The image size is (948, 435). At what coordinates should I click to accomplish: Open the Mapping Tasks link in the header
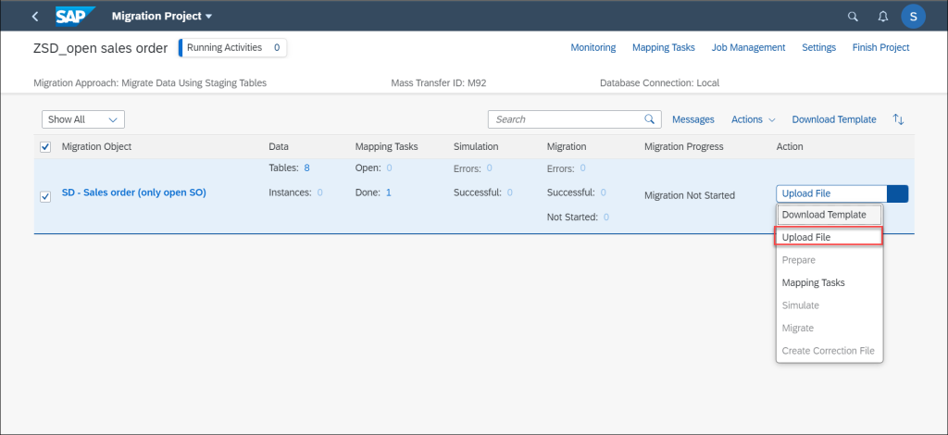(663, 47)
